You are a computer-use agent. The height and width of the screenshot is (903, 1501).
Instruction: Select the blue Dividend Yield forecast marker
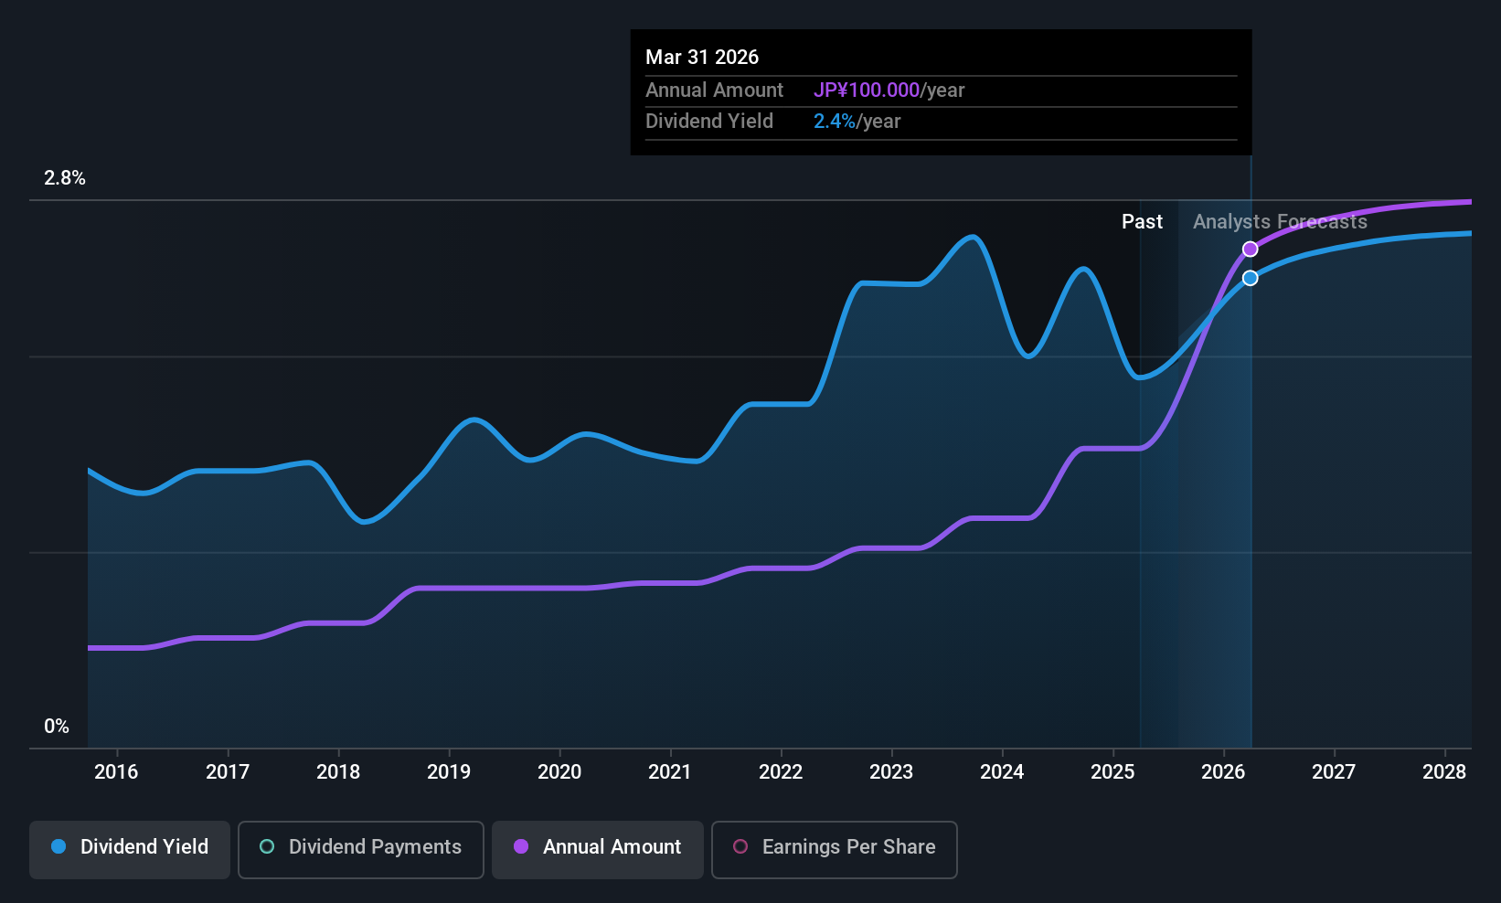pos(1250,277)
